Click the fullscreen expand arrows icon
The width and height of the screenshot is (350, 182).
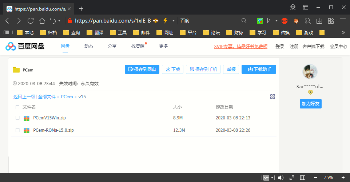point(292,178)
